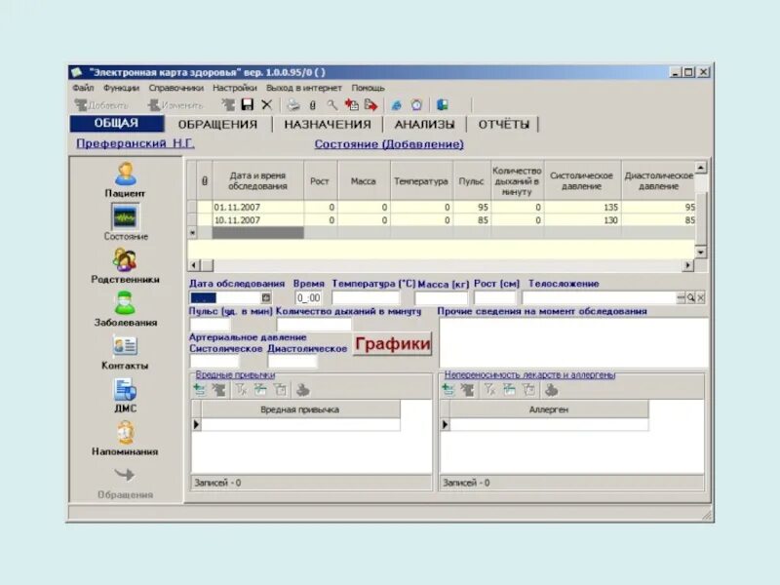The image size is (780, 585).
Task: Click the printer icon in the toolbar
Action: click(293, 105)
